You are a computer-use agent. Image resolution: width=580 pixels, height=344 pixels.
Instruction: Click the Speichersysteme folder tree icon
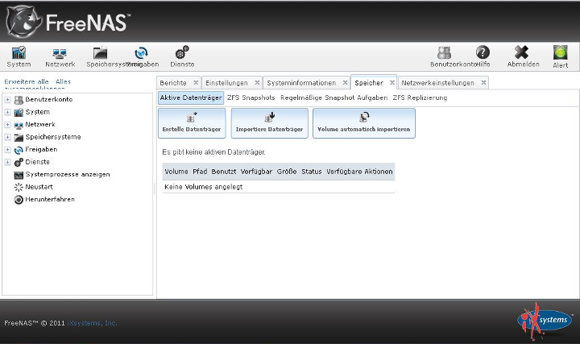tap(19, 137)
